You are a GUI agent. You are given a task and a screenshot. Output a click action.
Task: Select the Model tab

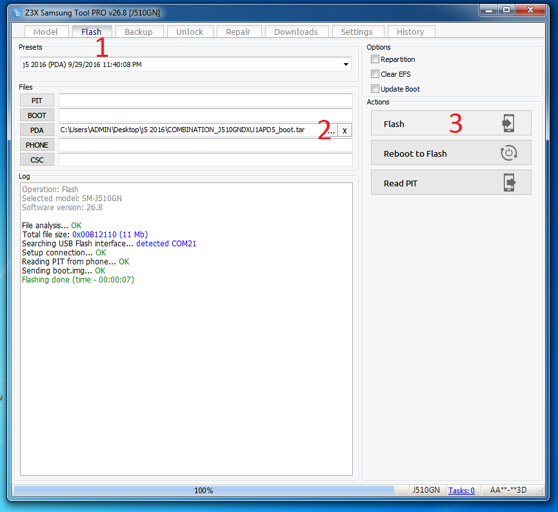pyautogui.click(x=46, y=32)
